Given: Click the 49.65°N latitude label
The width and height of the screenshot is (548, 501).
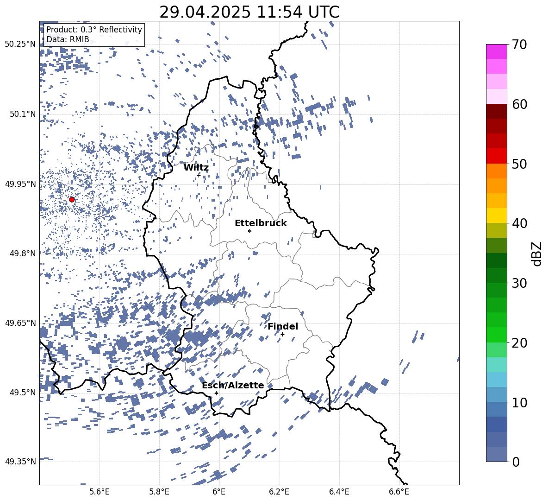Looking at the screenshot, I should click(x=20, y=323).
